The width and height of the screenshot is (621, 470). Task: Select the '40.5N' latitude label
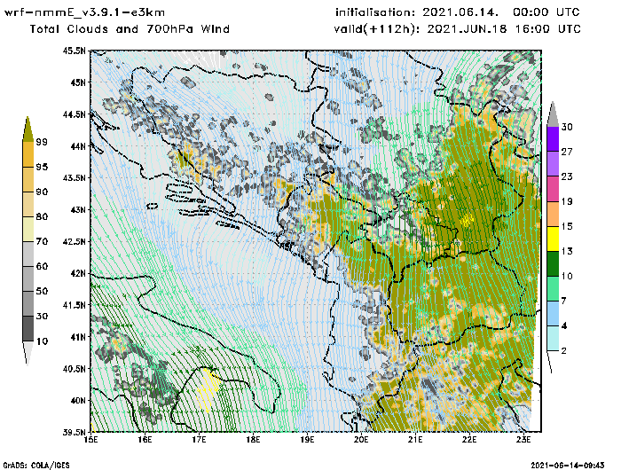pyautogui.click(x=74, y=369)
